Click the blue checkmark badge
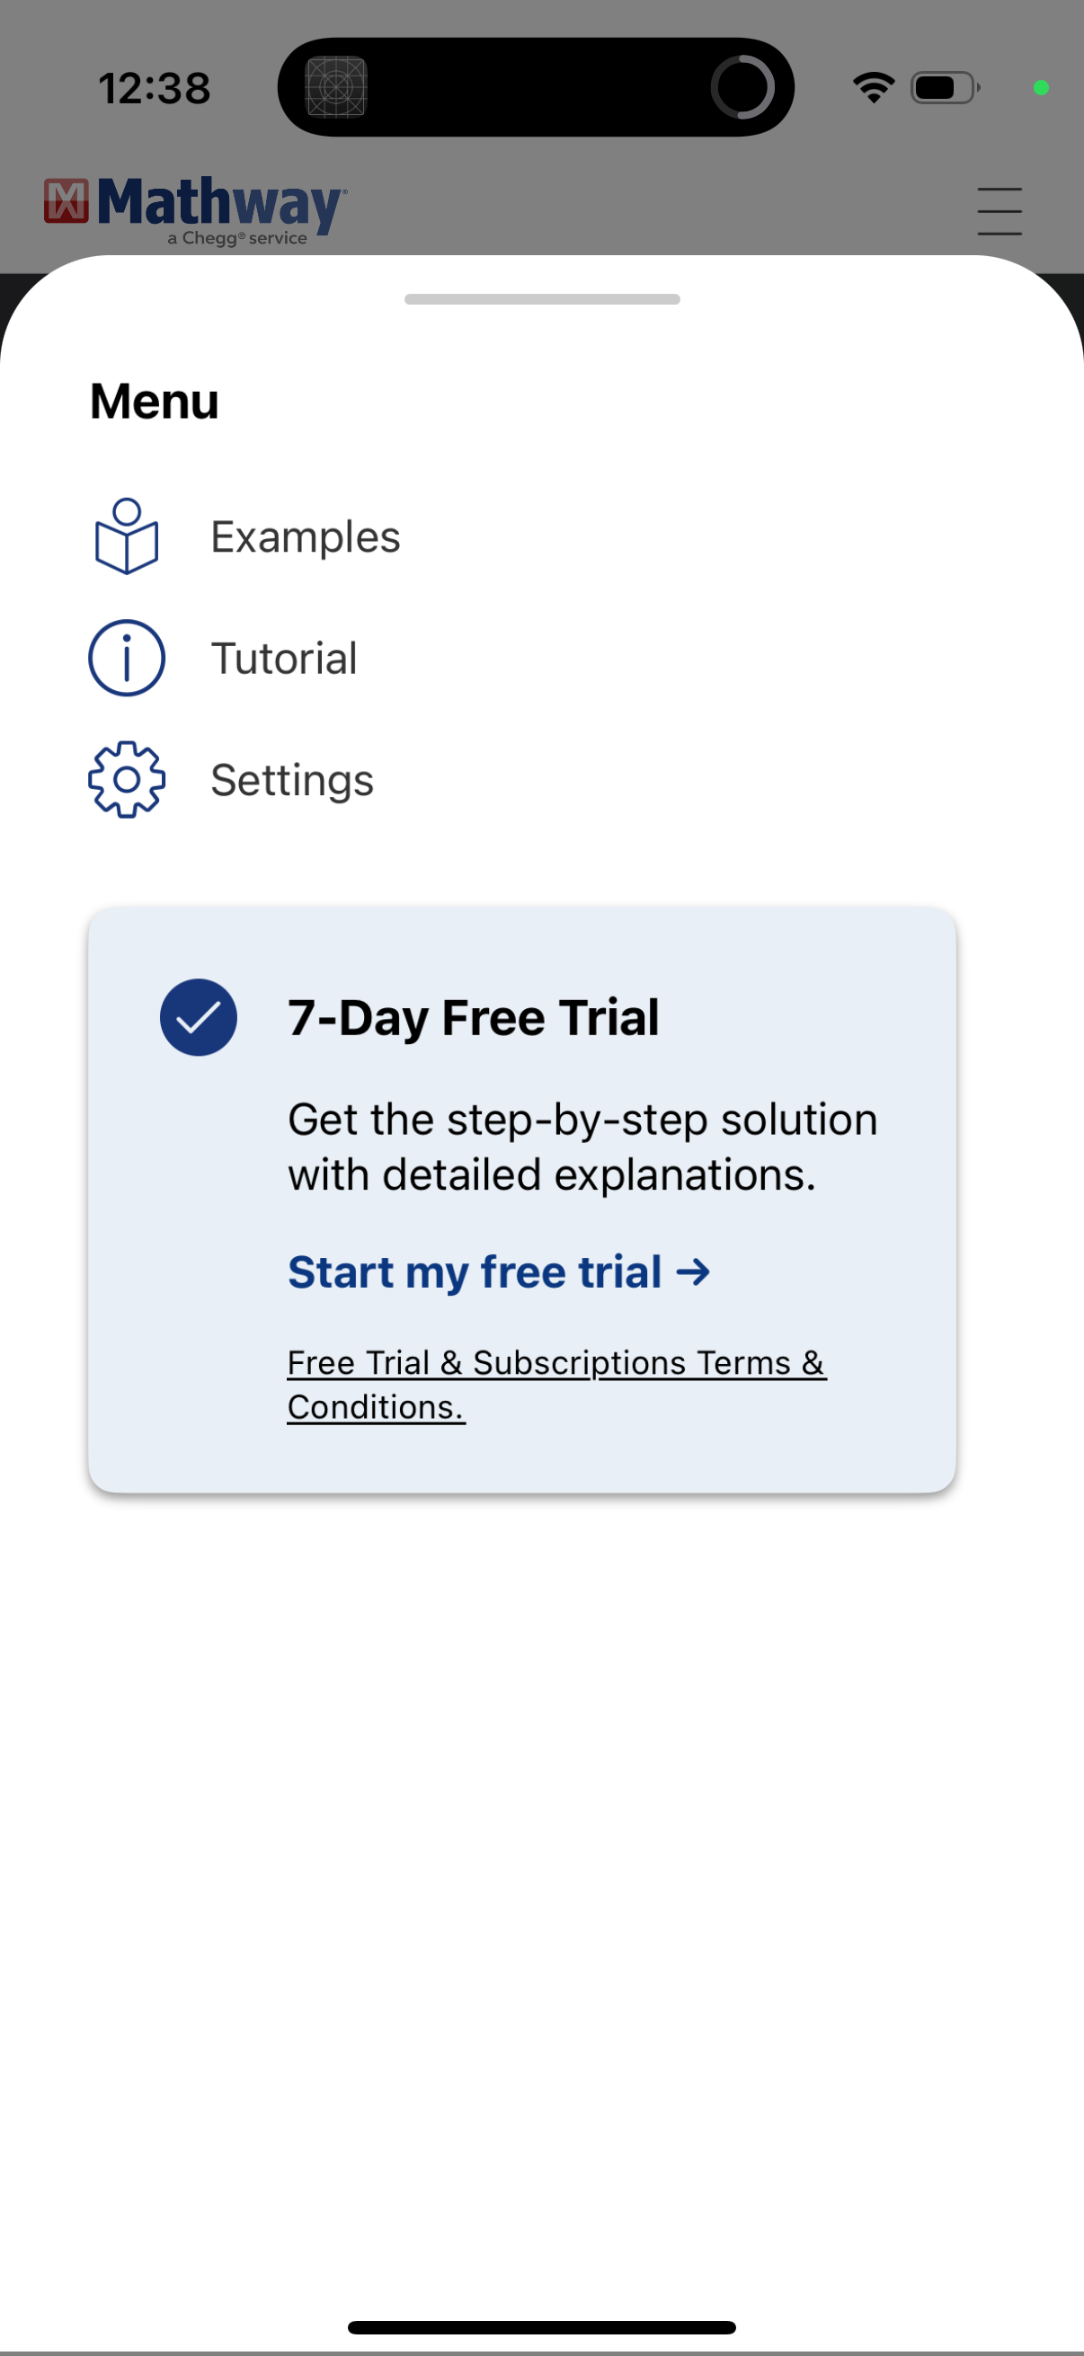The width and height of the screenshot is (1084, 2356). coord(198,1016)
